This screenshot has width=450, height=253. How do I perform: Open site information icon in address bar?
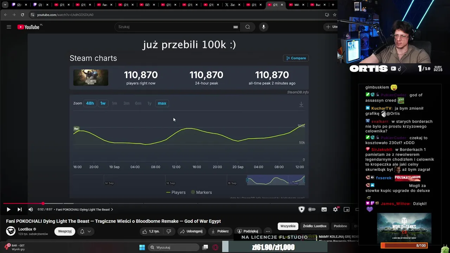(32, 15)
